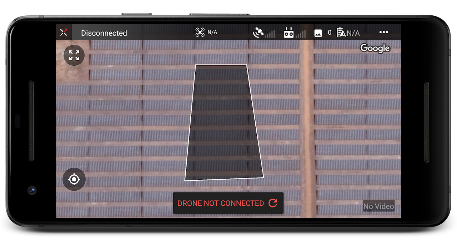Tap the drone N/A flight mode icon

tap(200, 32)
